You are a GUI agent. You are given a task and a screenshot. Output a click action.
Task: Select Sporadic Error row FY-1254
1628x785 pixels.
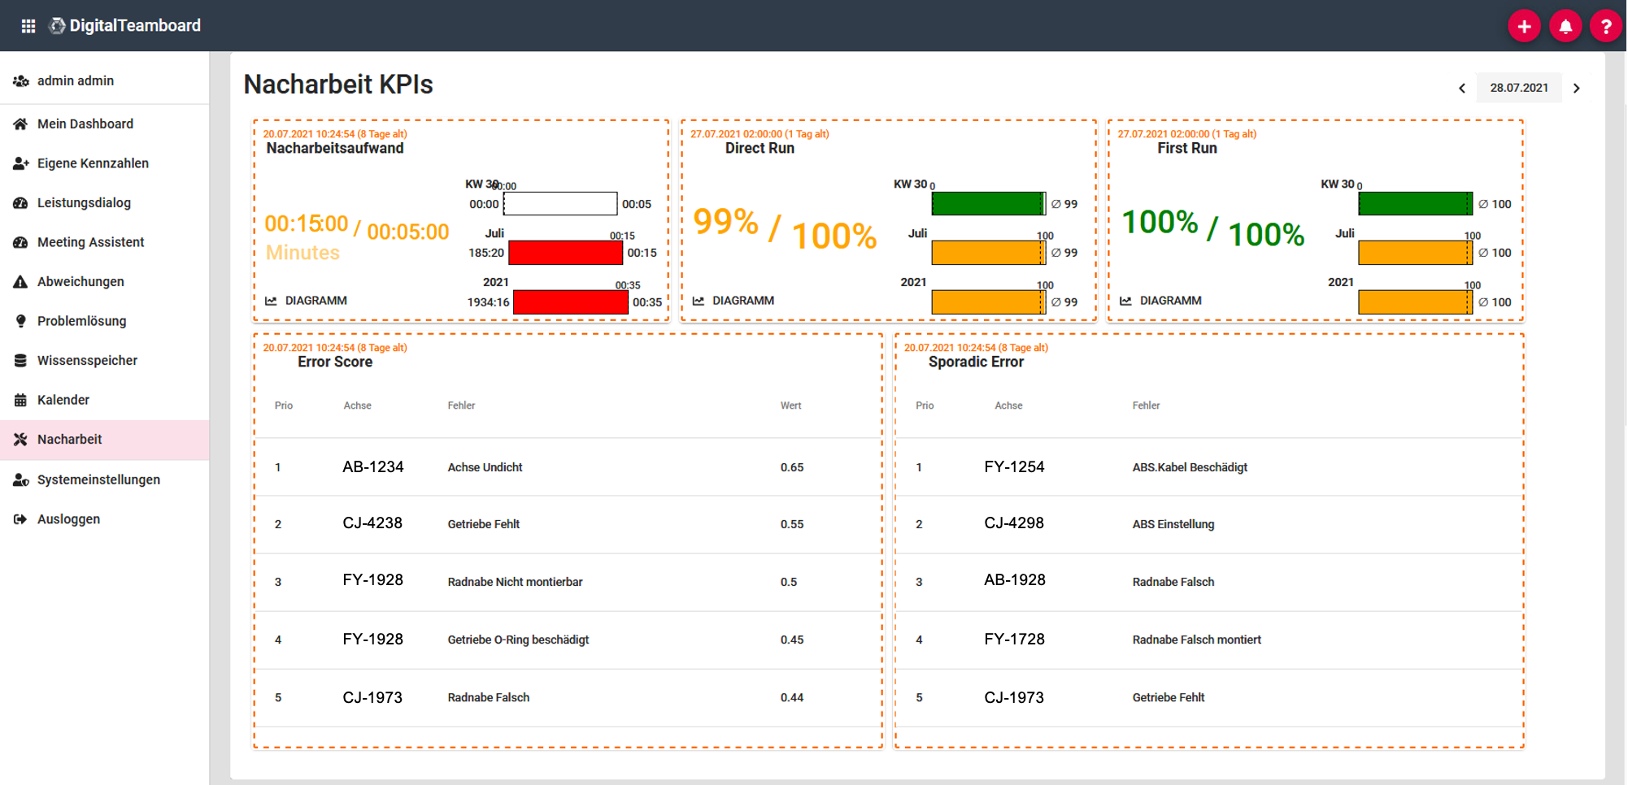coord(1209,467)
